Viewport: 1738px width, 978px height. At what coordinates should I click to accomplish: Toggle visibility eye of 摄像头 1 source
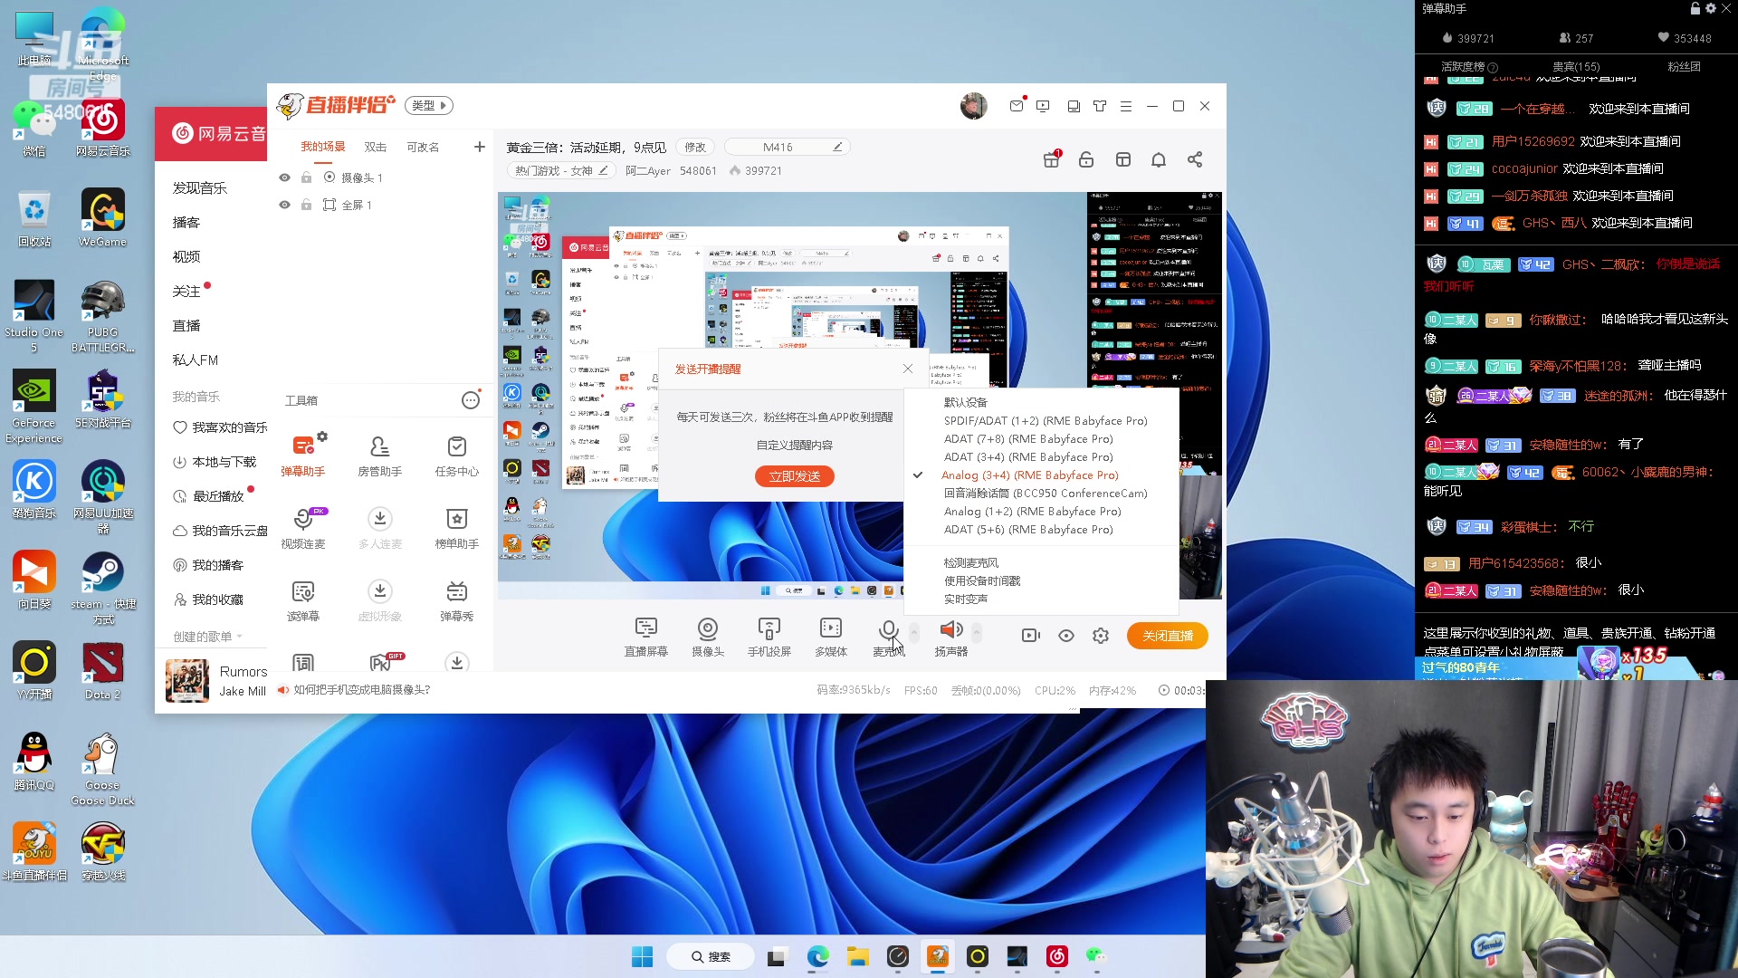(284, 177)
